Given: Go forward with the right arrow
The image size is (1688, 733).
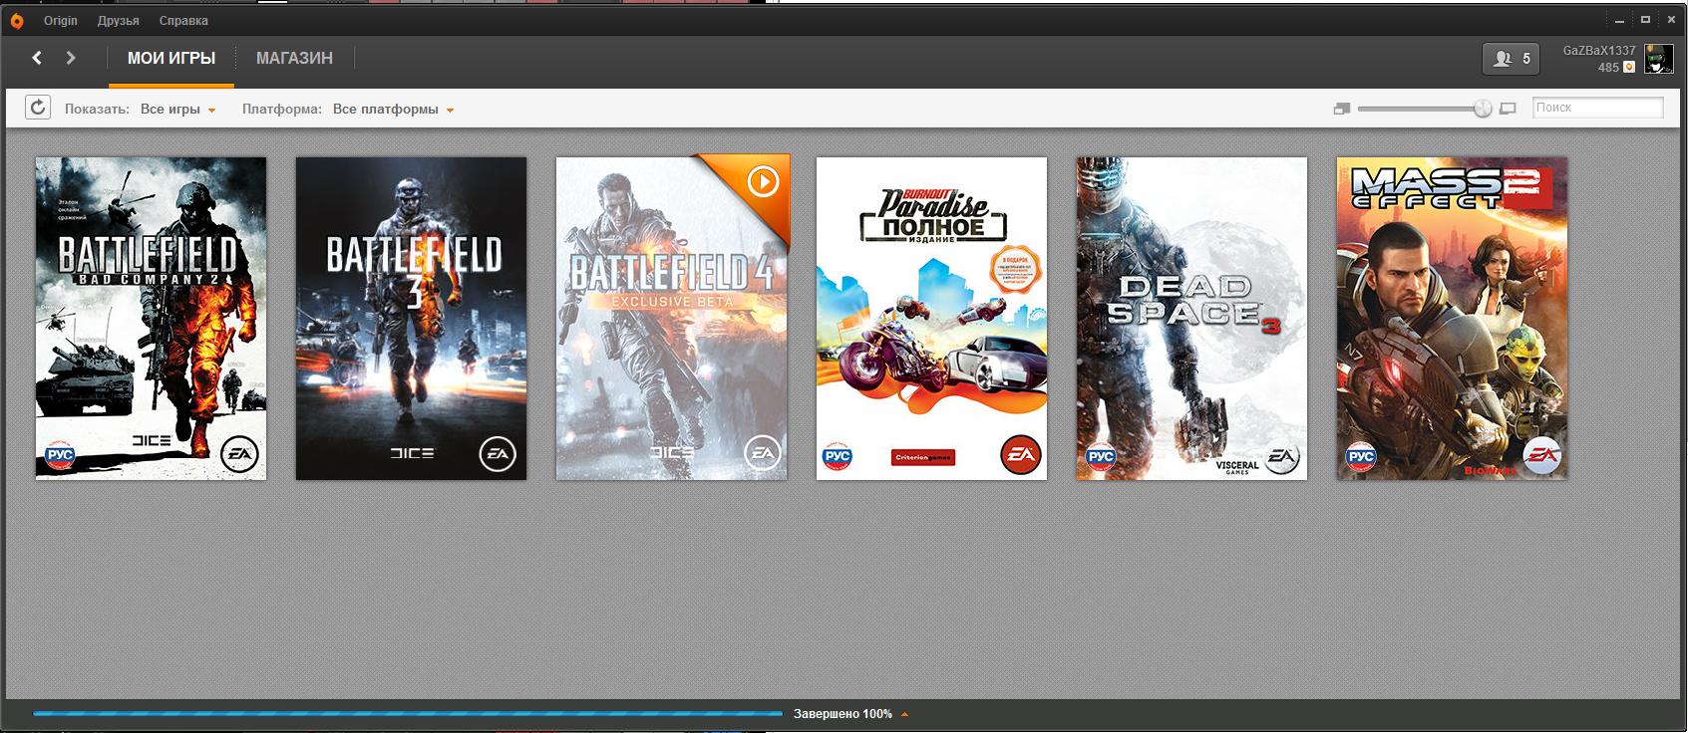Looking at the screenshot, I should pyautogui.click(x=71, y=58).
